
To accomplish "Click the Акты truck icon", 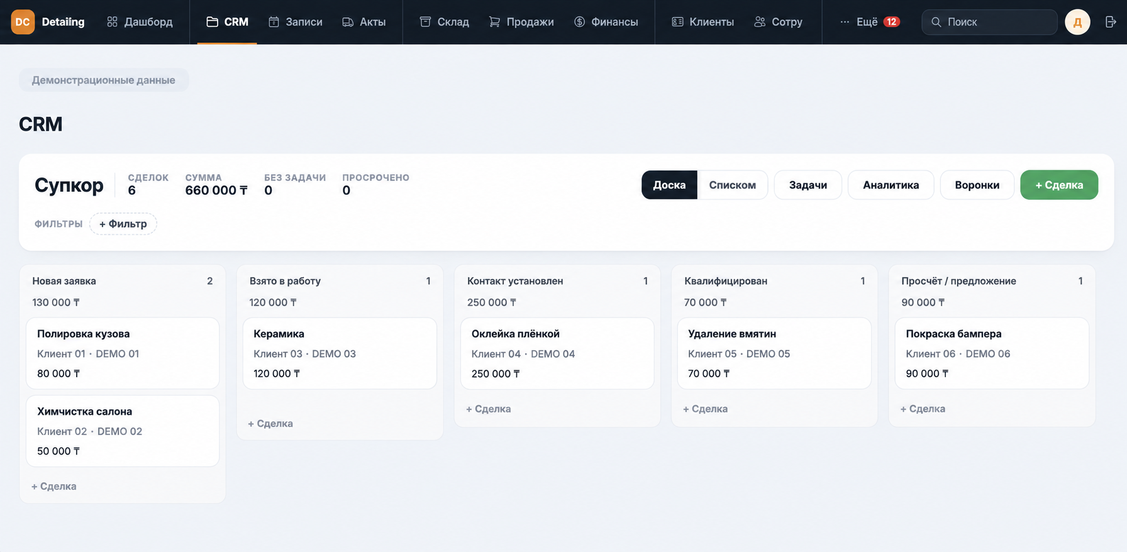I will click(x=348, y=22).
